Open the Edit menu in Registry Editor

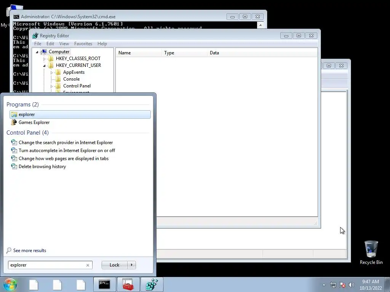50,44
